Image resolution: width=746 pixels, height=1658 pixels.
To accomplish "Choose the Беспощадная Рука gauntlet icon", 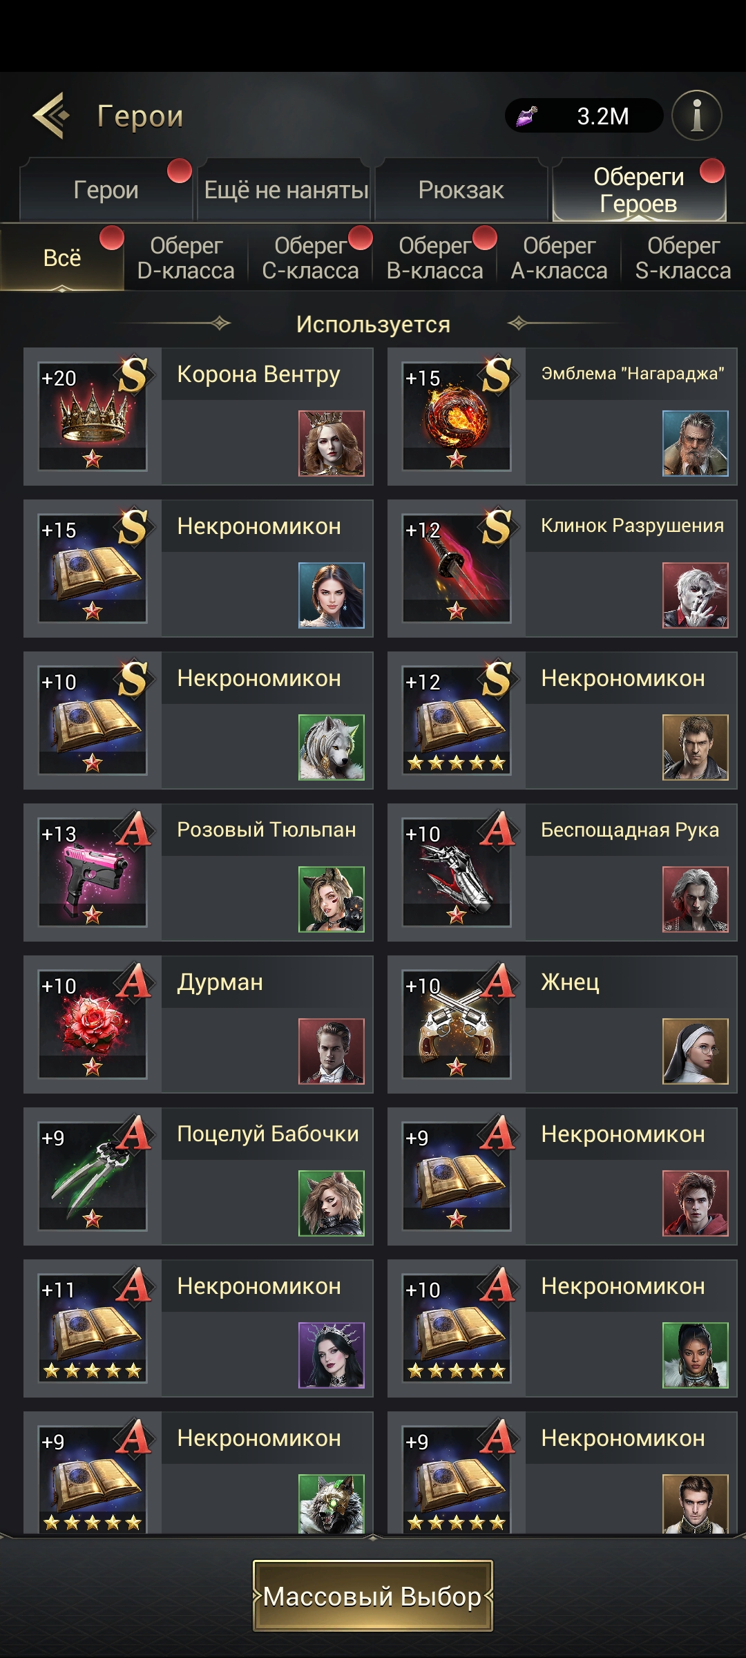I will pos(457,873).
